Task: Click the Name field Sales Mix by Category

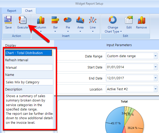Action: tap(28, 82)
